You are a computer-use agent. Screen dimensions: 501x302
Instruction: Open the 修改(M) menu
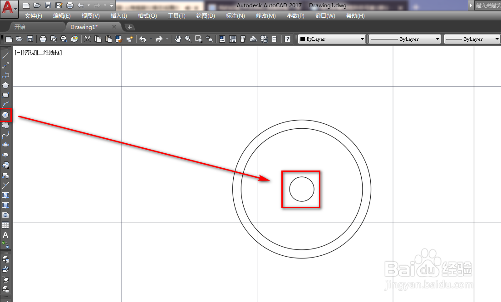(265, 16)
